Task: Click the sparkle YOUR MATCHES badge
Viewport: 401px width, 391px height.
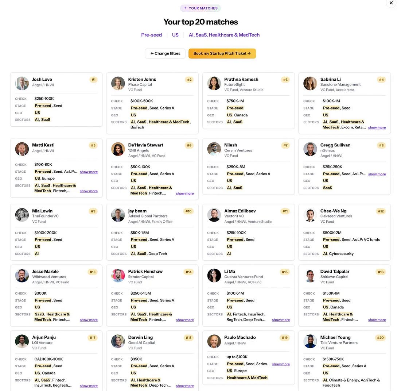Action: [x=200, y=8]
